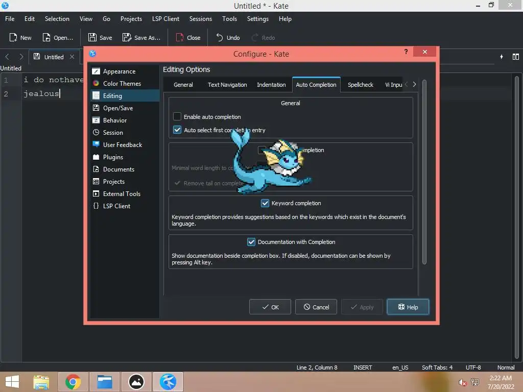Go back with the left arrow icon
The image size is (523, 392).
7,57
